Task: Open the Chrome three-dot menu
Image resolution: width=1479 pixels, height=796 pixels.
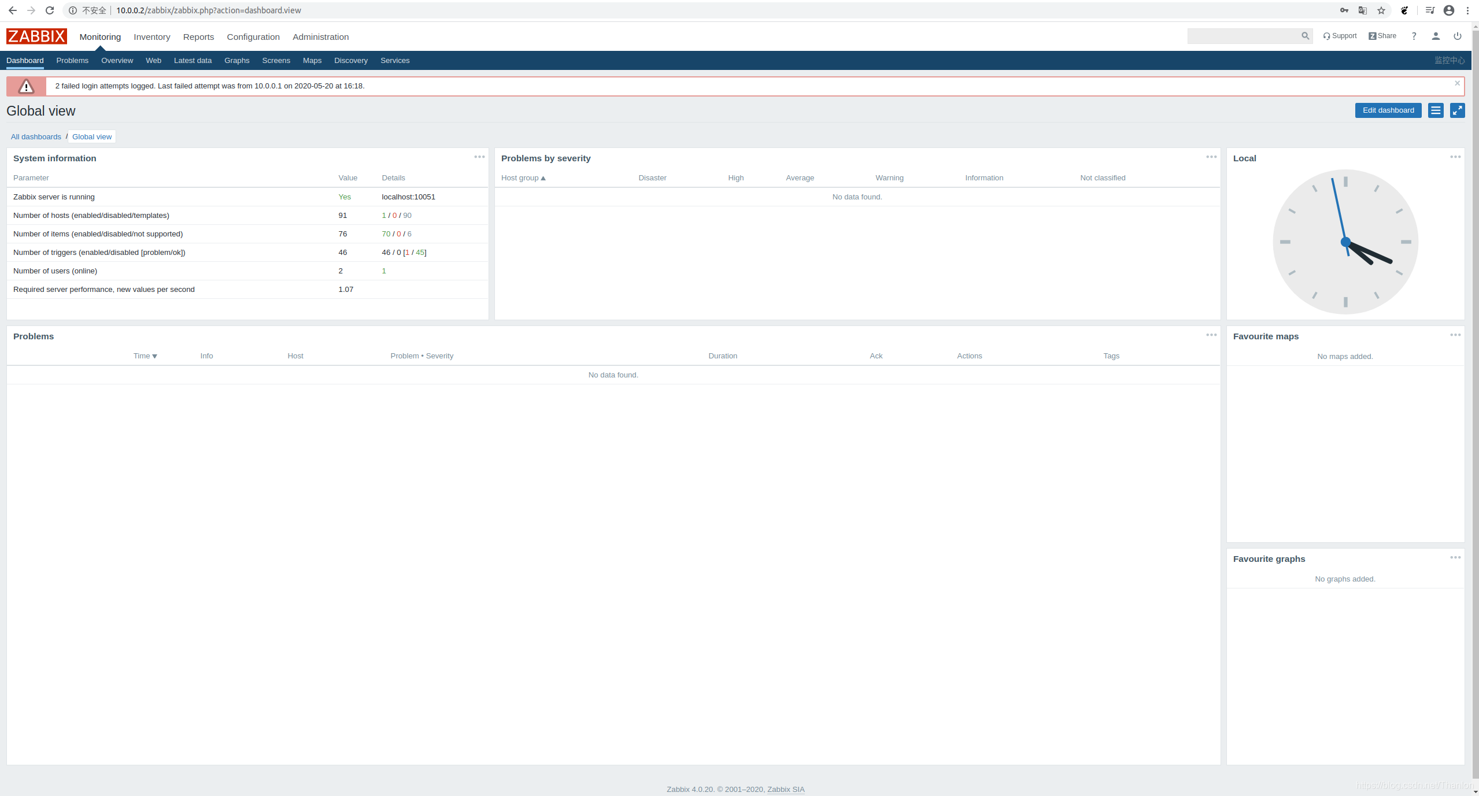Action: click(x=1467, y=10)
